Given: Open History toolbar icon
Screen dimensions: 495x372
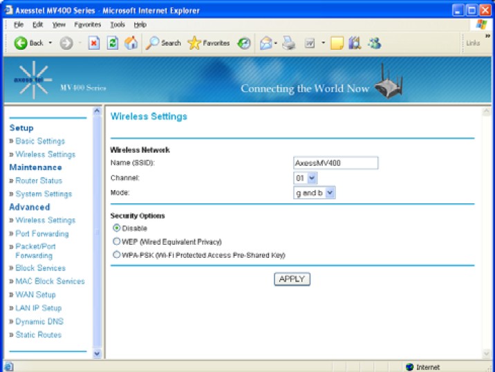Looking at the screenshot, I should coord(244,44).
